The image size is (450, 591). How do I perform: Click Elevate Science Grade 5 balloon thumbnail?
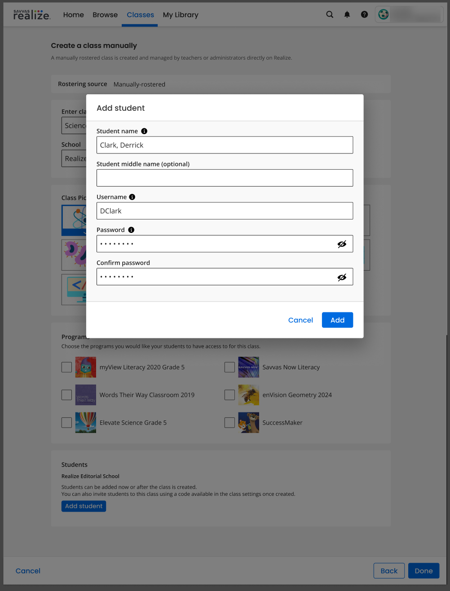coord(85,423)
